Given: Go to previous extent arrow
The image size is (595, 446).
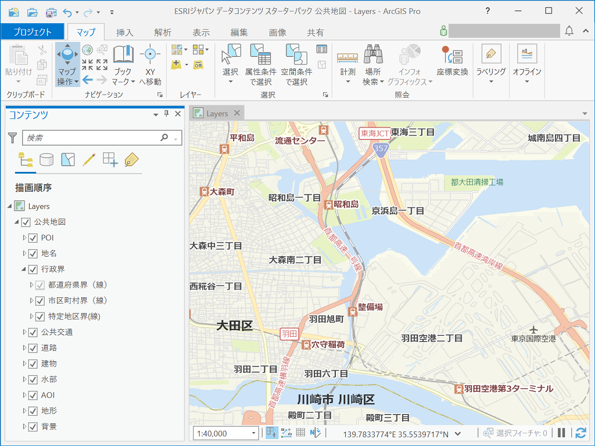Looking at the screenshot, I should pyautogui.click(x=87, y=79).
